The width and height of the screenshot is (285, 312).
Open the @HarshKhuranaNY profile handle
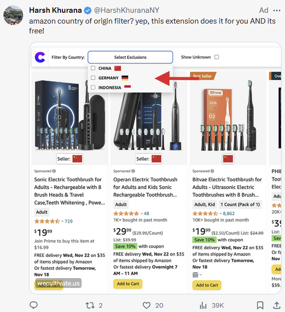[127, 10]
